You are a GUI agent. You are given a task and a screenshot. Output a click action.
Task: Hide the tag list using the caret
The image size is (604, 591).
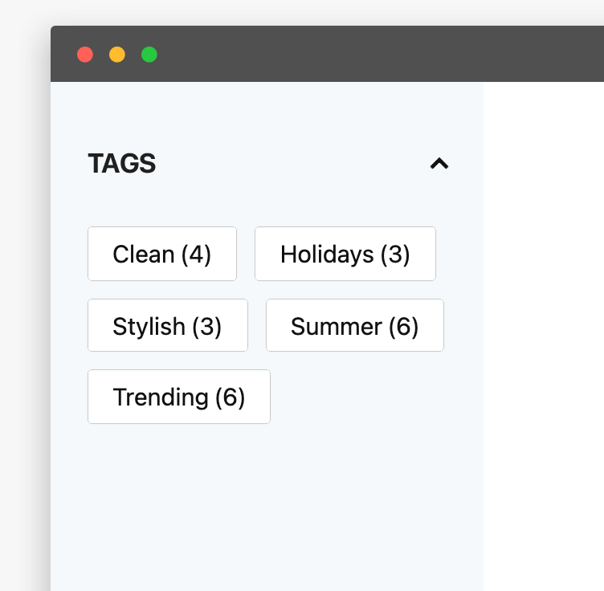[x=439, y=164]
